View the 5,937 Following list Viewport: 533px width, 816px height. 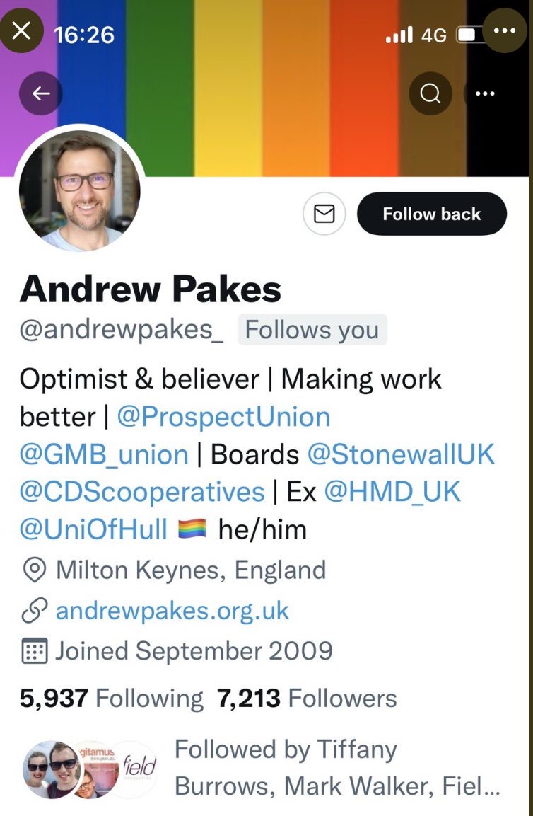pos(111,698)
